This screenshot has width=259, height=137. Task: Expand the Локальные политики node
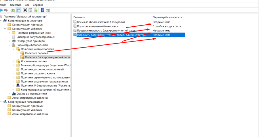tap(14, 61)
